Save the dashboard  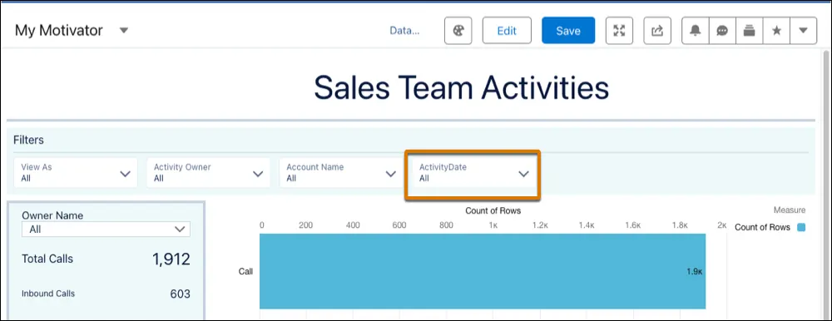568,31
